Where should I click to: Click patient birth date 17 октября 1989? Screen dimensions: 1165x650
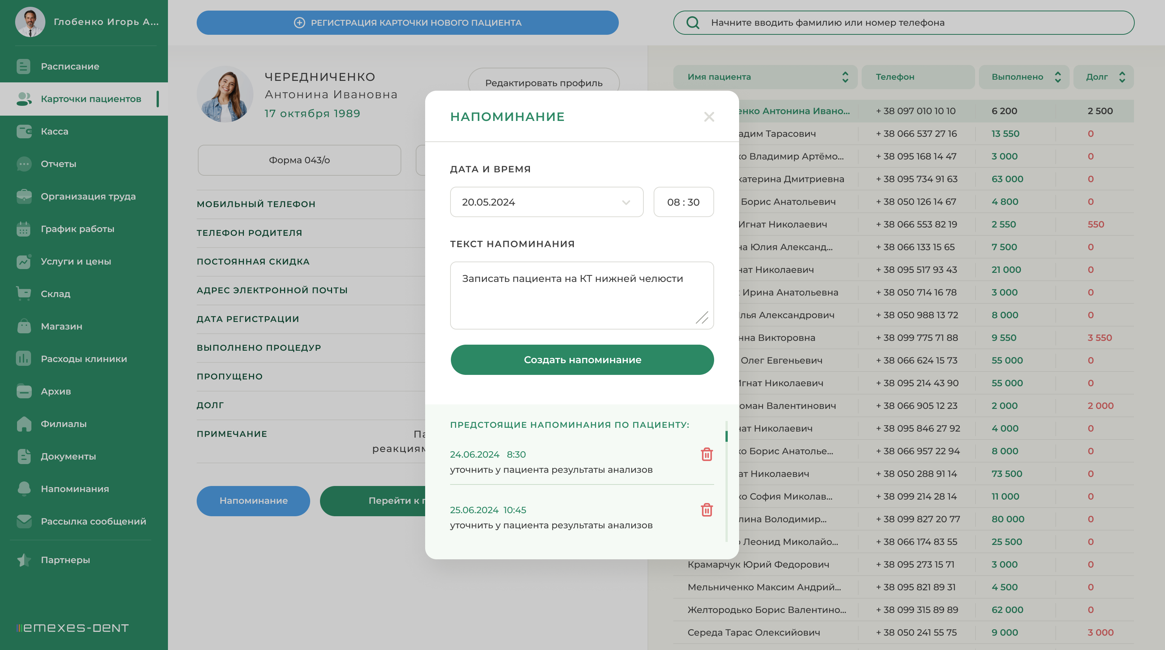(x=312, y=113)
